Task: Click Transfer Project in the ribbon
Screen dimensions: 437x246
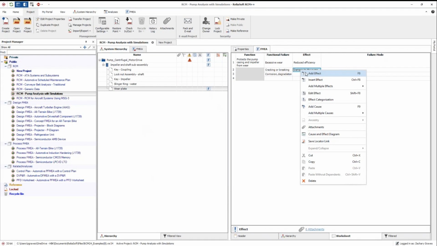Action: click(80, 19)
